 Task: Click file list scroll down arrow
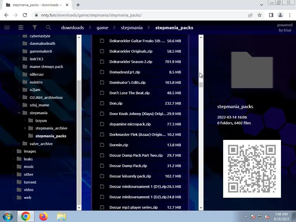[x=201, y=208]
